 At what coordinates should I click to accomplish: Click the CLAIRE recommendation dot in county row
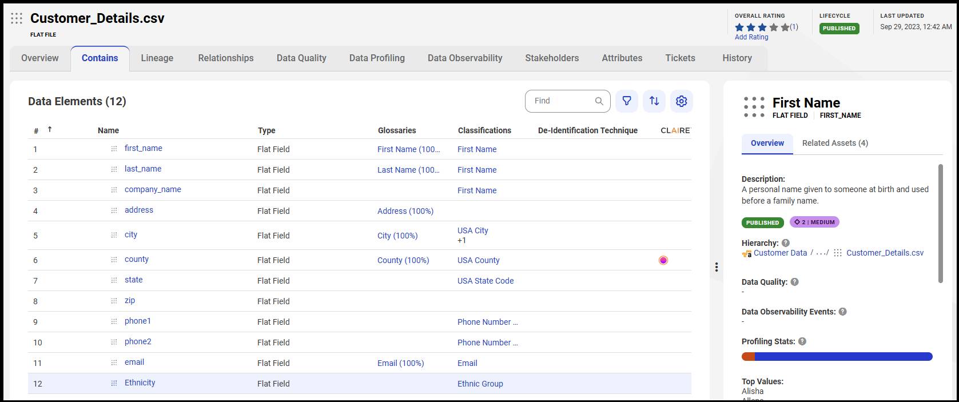(663, 260)
